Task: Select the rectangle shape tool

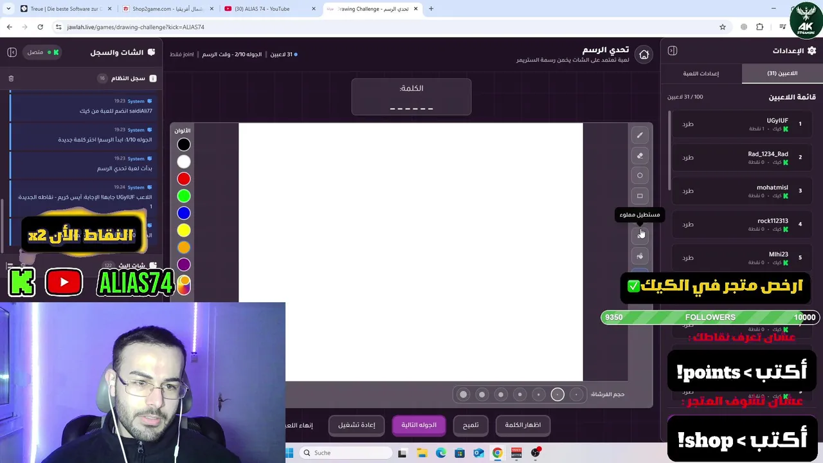Action: pyautogui.click(x=640, y=195)
